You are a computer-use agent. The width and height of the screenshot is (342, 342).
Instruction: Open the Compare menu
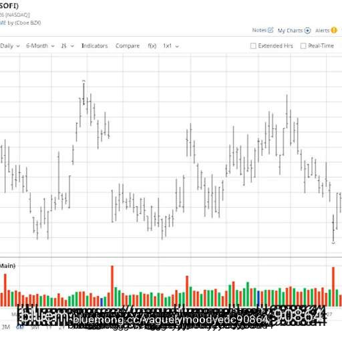128,46
